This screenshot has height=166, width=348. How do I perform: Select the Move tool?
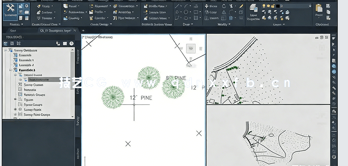pos(211,6)
